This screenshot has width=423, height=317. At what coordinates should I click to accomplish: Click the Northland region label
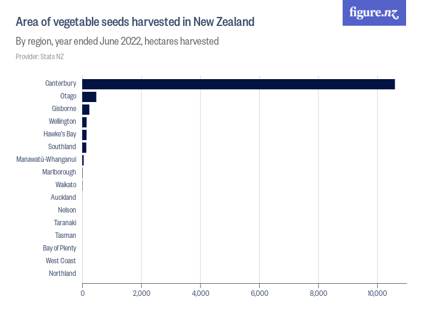(62, 274)
